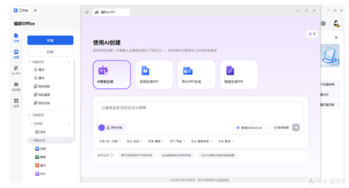Open the 最近 recent files entry
The height and width of the screenshot is (188, 349).
coord(39,70)
